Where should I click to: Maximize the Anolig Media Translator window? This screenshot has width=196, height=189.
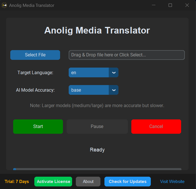(x=170, y=5)
